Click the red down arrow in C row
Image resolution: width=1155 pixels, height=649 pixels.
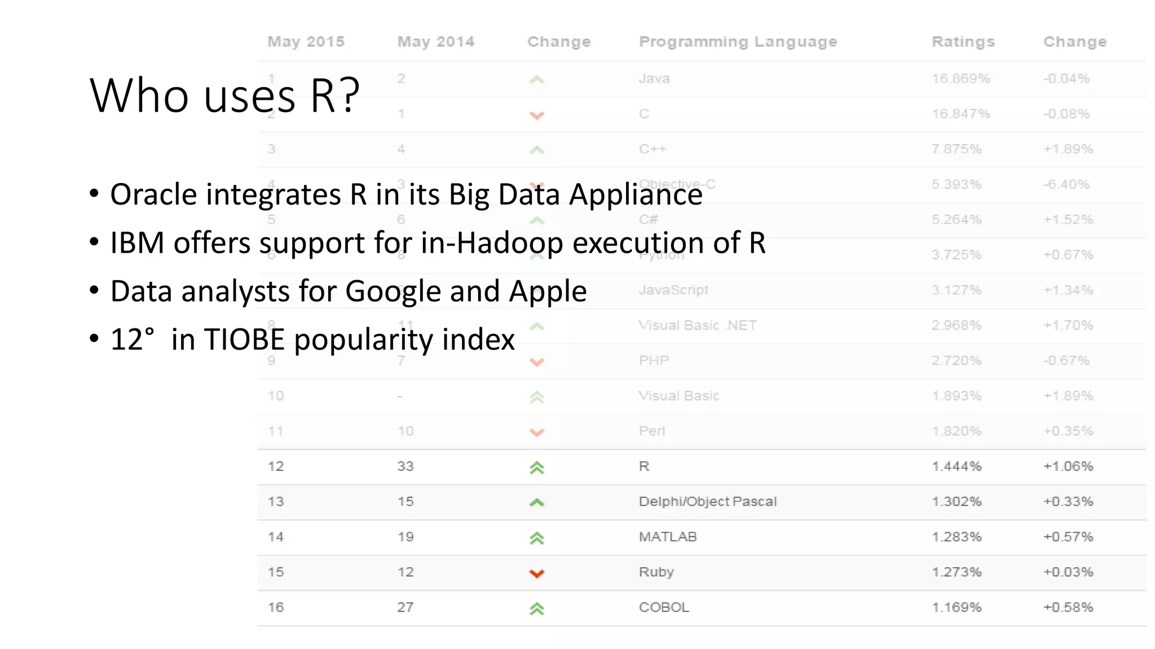537,115
